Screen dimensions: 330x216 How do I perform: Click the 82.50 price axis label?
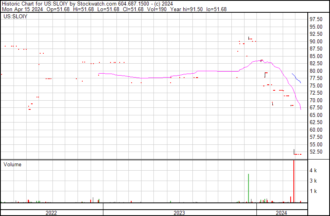click(x=316, y=63)
